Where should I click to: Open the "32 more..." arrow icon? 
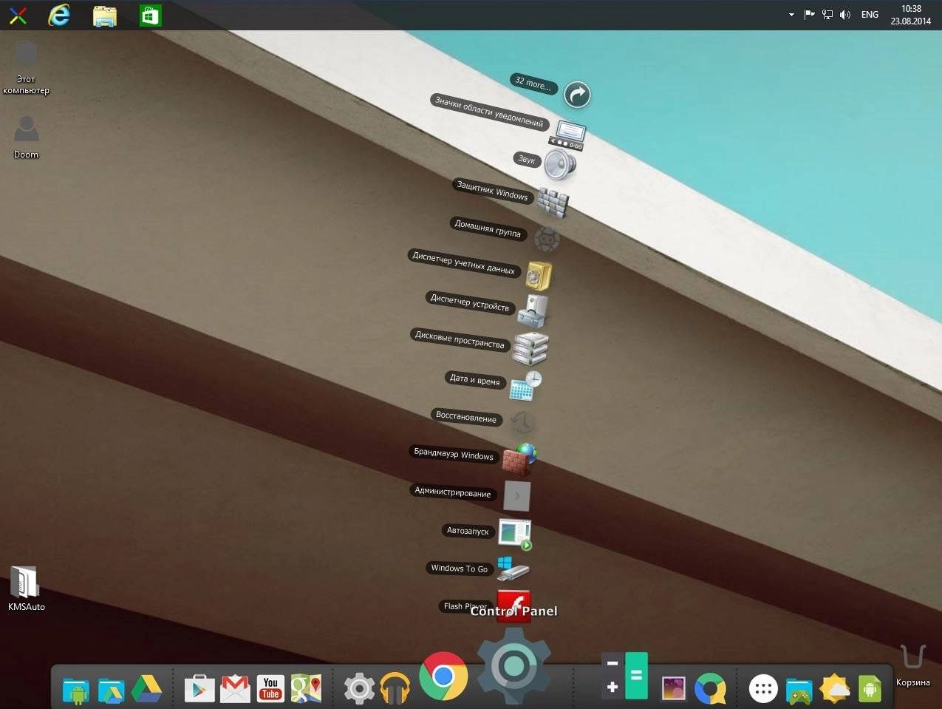577,95
